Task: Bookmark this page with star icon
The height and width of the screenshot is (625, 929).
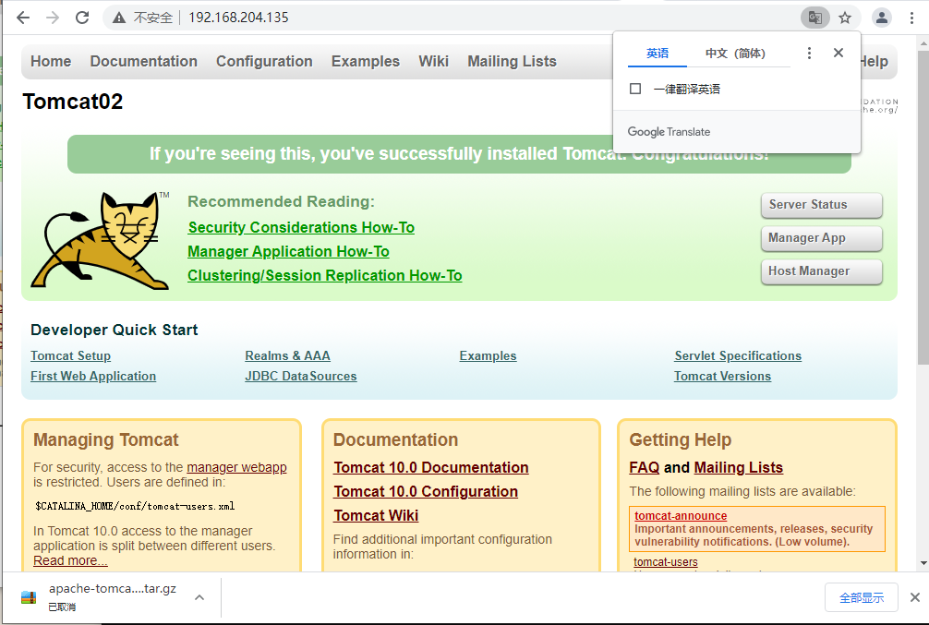Action: tap(845, 18)
